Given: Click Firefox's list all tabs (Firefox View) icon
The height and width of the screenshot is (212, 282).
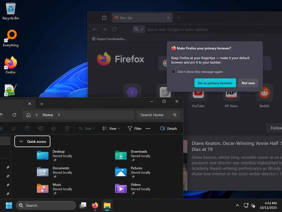Looking at the screenshot, I should click(x=104, y=18).
